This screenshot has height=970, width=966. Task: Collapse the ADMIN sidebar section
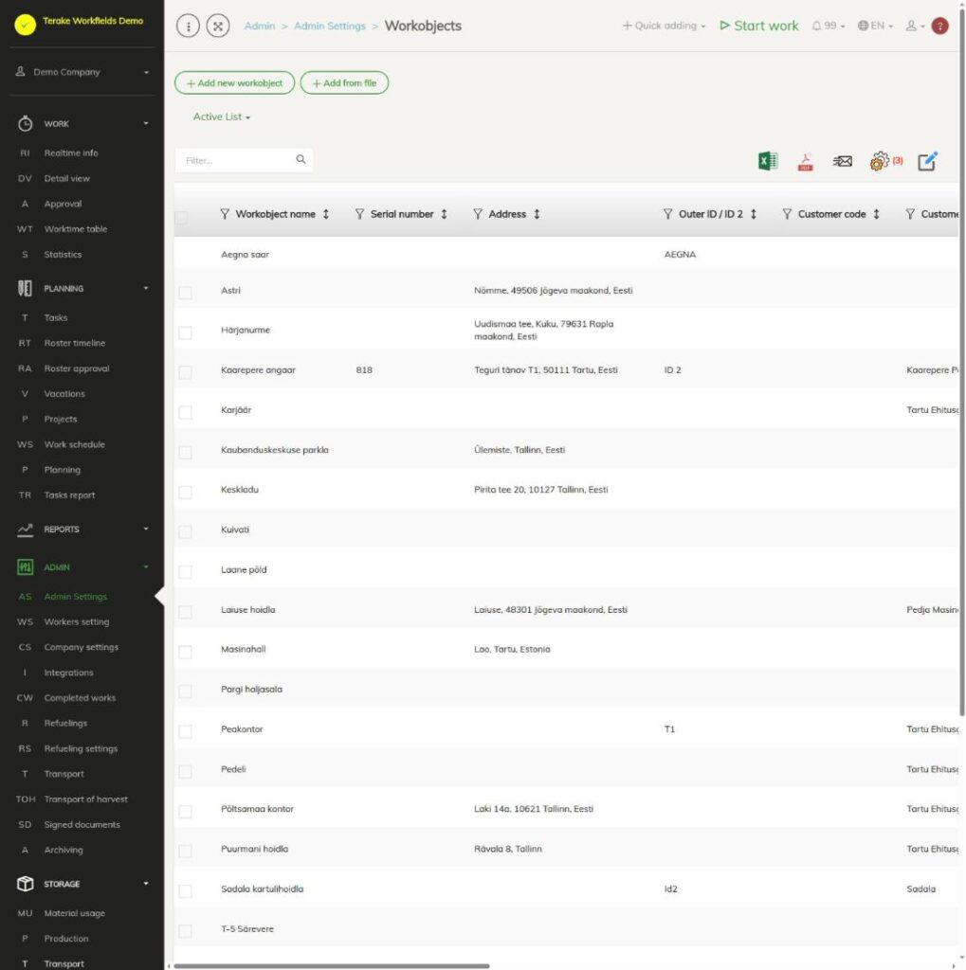[146, 567]
